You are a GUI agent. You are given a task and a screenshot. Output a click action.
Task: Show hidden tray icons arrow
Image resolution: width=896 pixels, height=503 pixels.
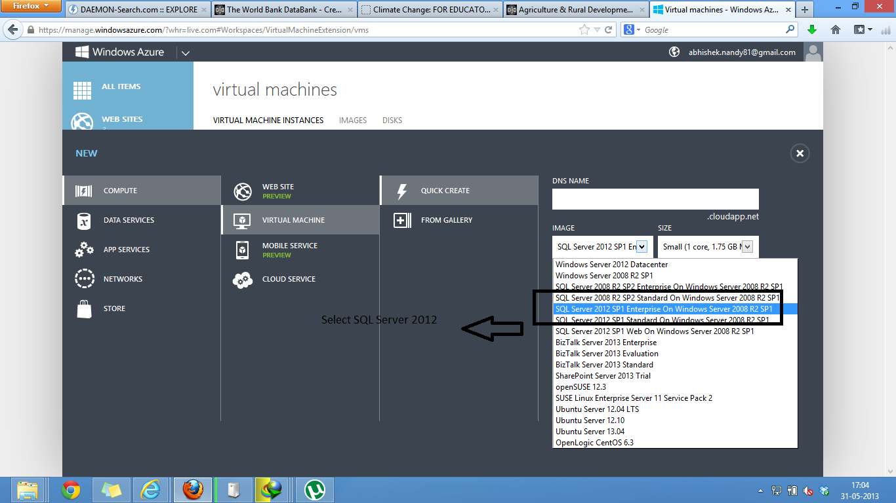tap(760, 490)
